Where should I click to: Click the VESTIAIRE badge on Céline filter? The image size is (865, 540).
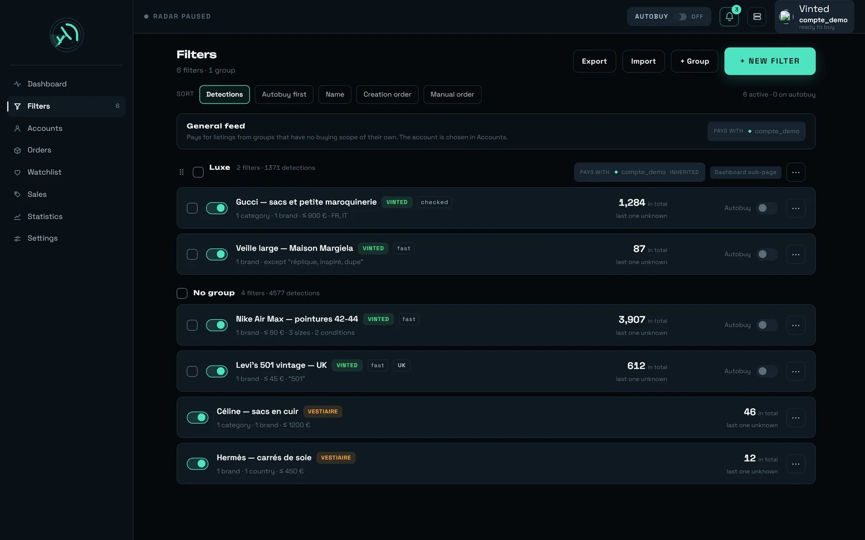(x=323, y=411)
